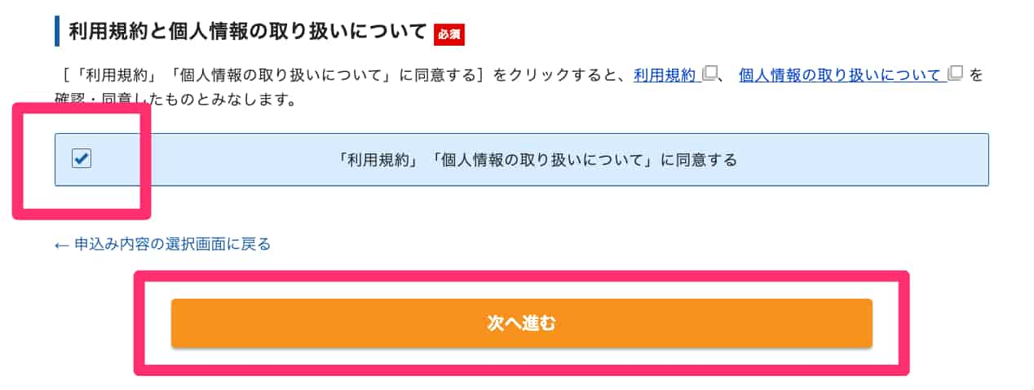Select the terms of service hyperlink text
Image resolution: width=1034 pixels, height=390 pixels.
point(665,75)
